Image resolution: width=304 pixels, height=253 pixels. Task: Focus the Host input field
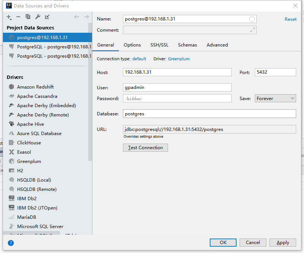[x=177, y=72]
